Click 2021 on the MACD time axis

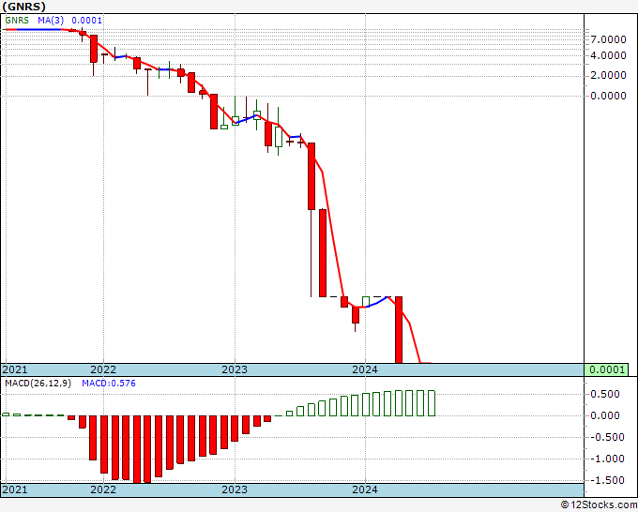(15, 489)
